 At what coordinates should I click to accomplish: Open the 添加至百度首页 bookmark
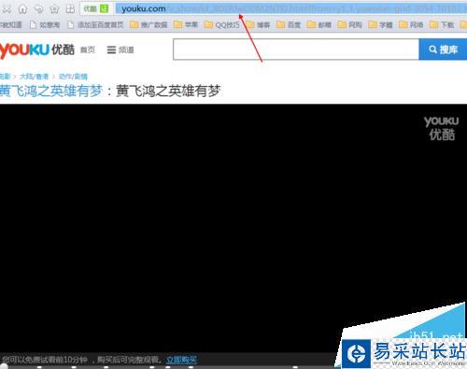[95, 24]
